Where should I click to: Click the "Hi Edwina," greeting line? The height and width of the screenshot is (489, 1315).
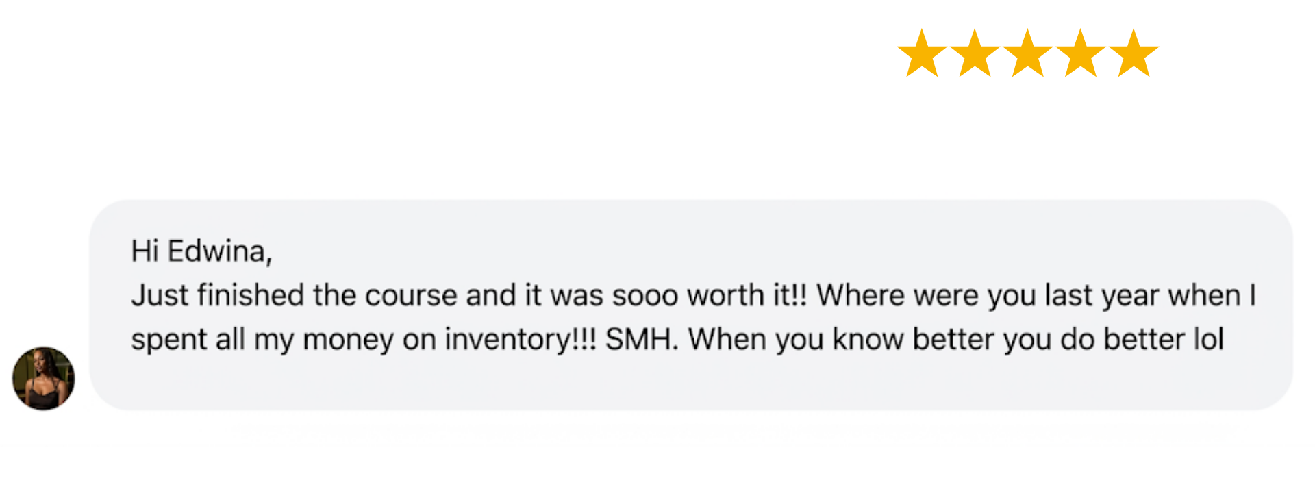pos(201,251)
